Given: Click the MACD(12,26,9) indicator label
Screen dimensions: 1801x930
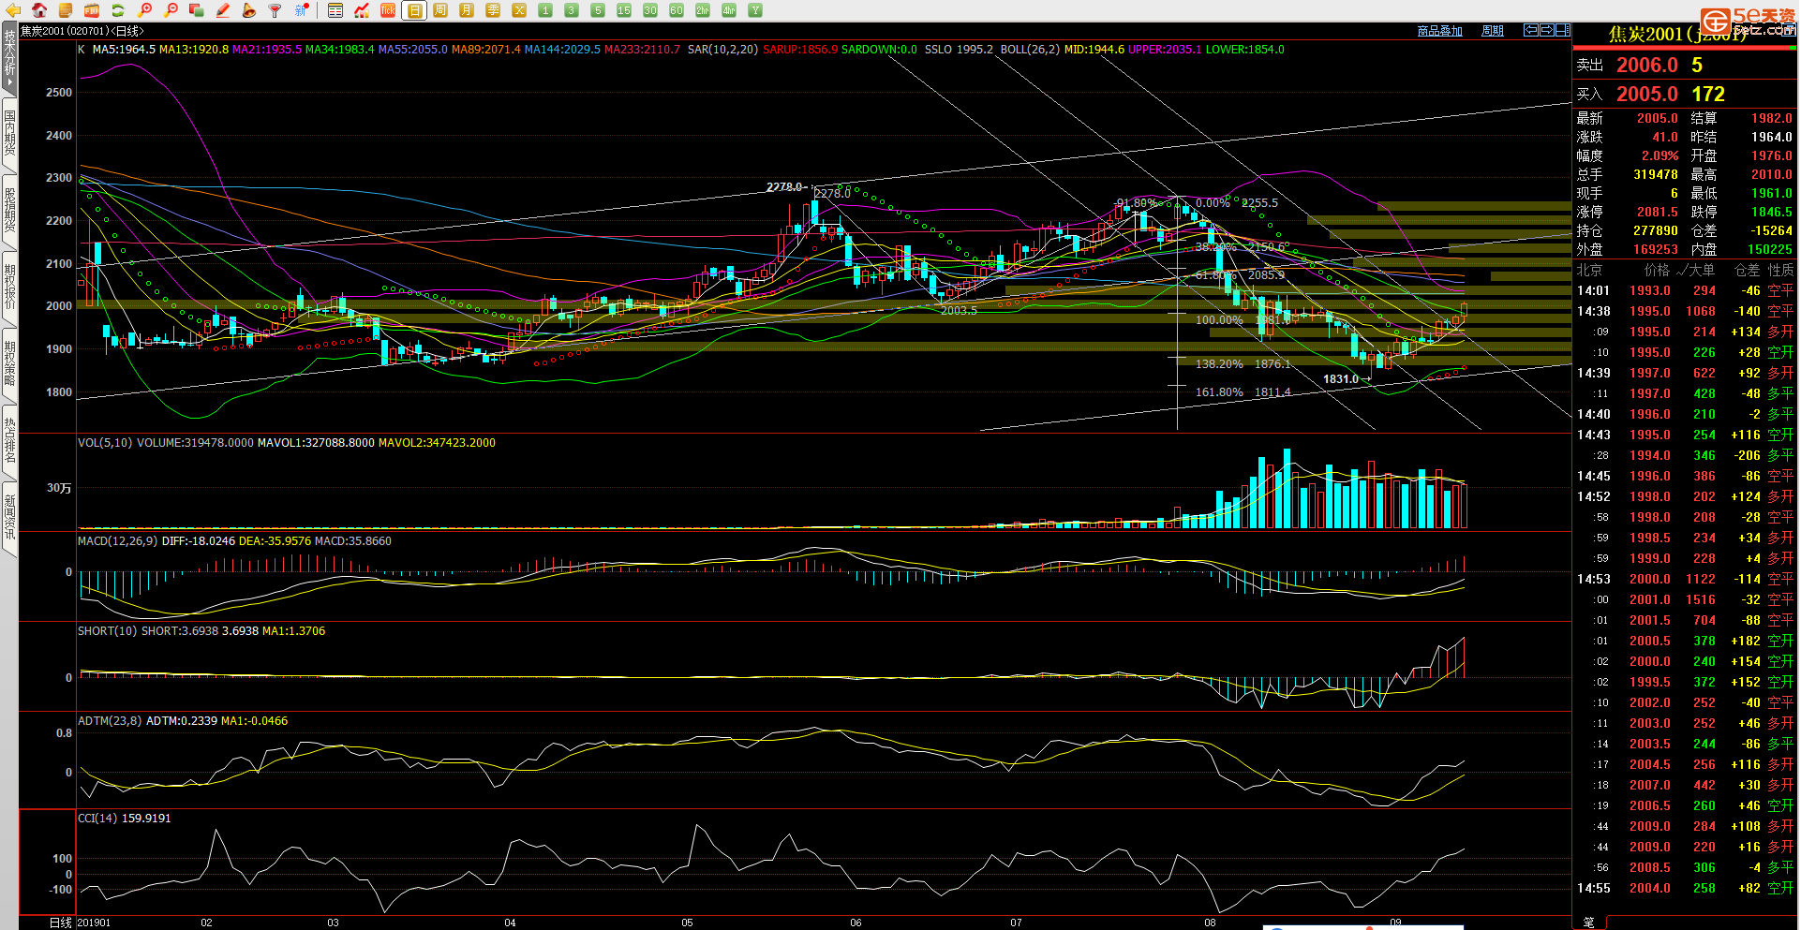Looking at the screenshot, I should point(118,541).
